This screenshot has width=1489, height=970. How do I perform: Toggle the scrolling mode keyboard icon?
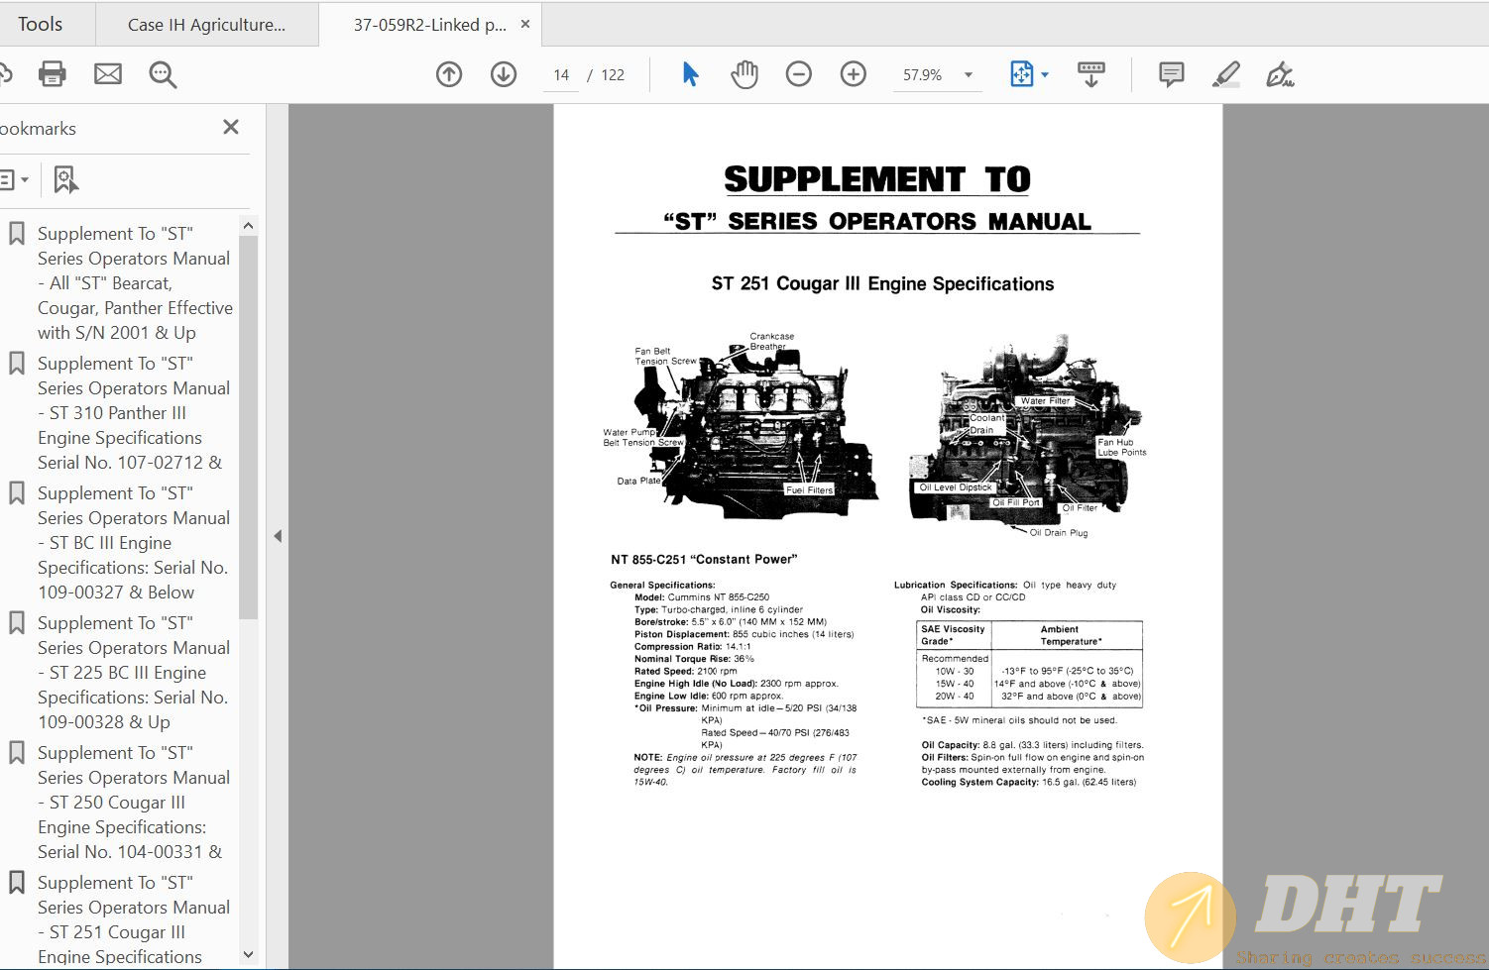pos(1091,74)
